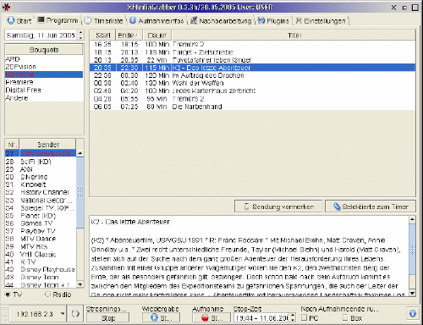Image resolution: width=423 pixels, height=325 pixels.
Task: Click the up arrow of the description scrollbar
Action: pos(412,219)
